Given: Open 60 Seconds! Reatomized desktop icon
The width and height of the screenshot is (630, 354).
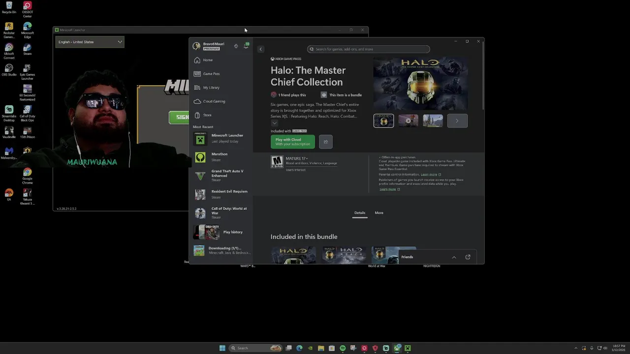Looking at the screenshot, I should coord(28,92).
